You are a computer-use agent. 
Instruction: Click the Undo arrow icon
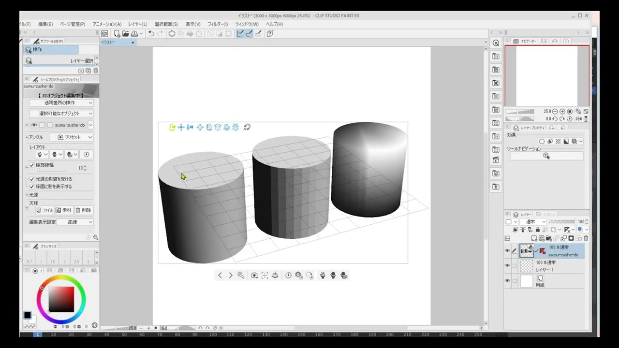pyautogui.click(x=151, y=33)
